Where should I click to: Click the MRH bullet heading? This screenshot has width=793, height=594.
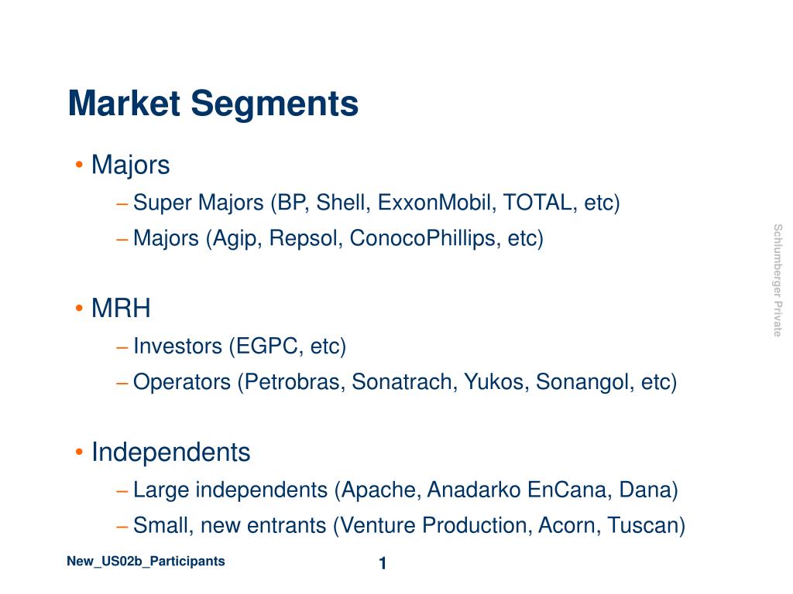click(121, 308)
